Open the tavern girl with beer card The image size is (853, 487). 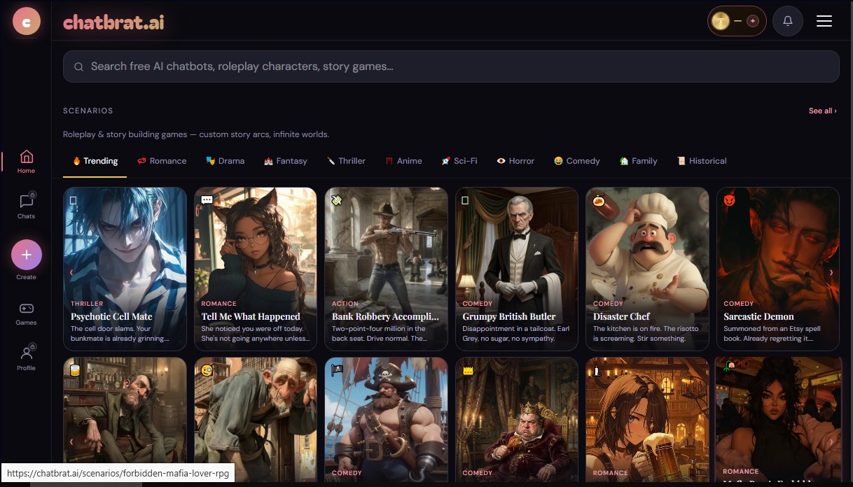coord(648,420)
